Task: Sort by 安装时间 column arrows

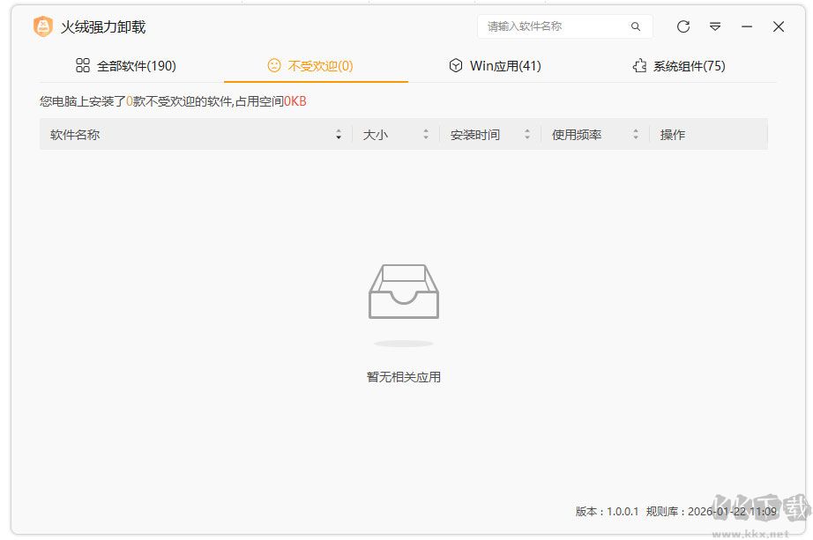Action: 527,135
